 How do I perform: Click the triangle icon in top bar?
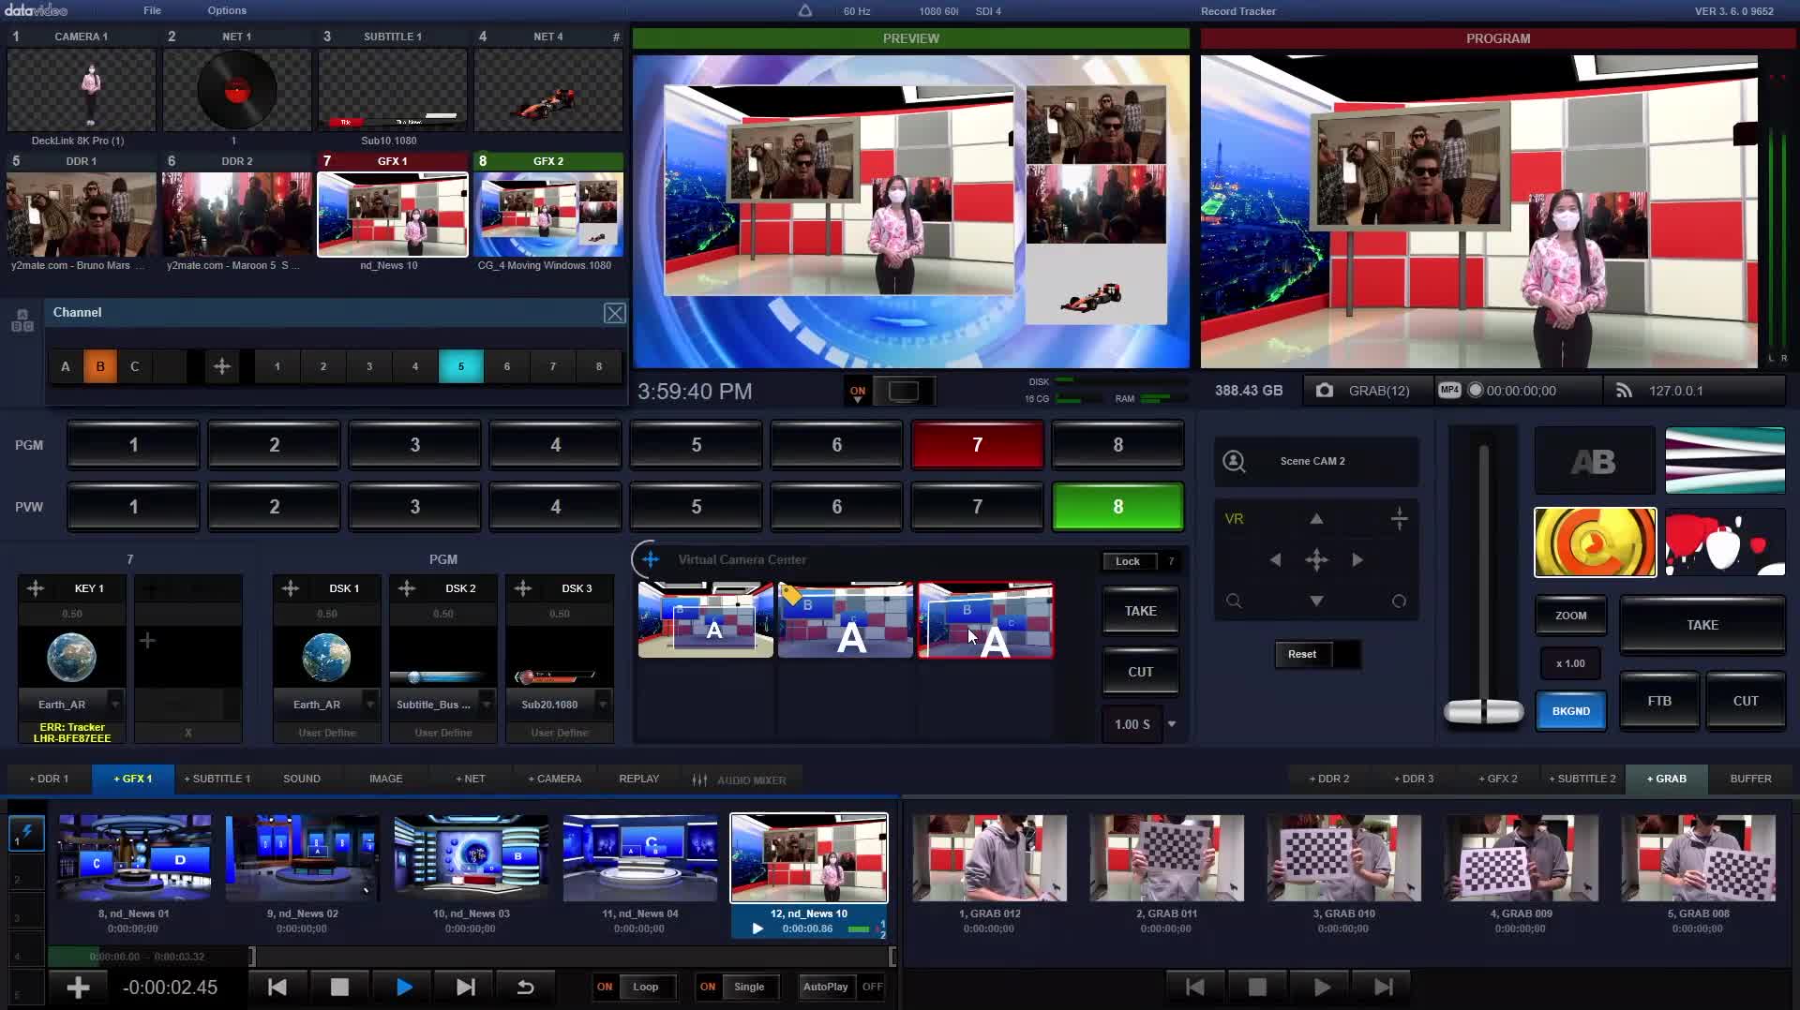[805, 11]
